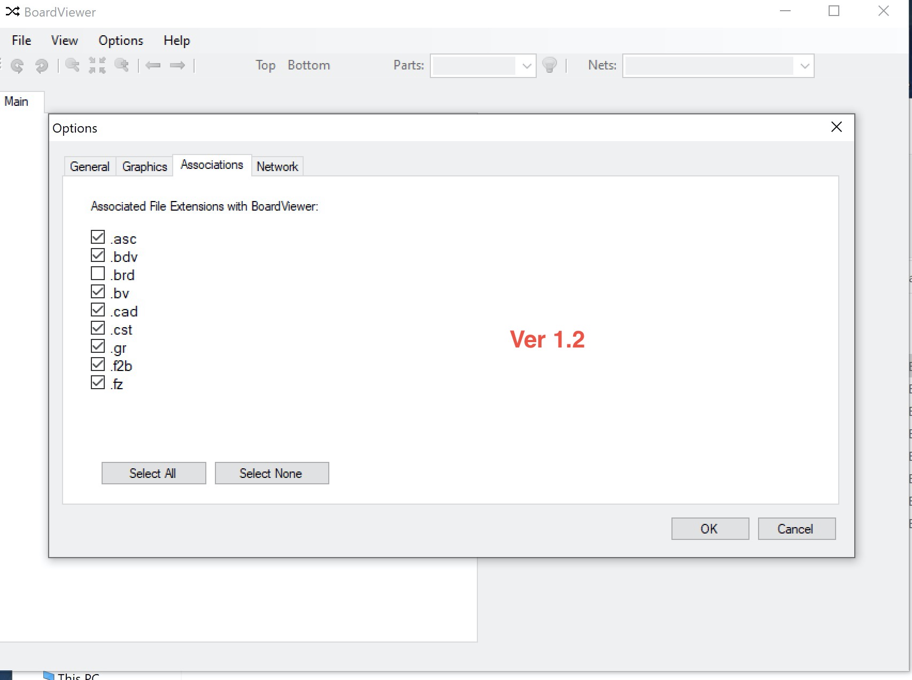Cancel the Options dialog
Screen dimensions: 912x680
pyautogui.click(x=797, y=529)
